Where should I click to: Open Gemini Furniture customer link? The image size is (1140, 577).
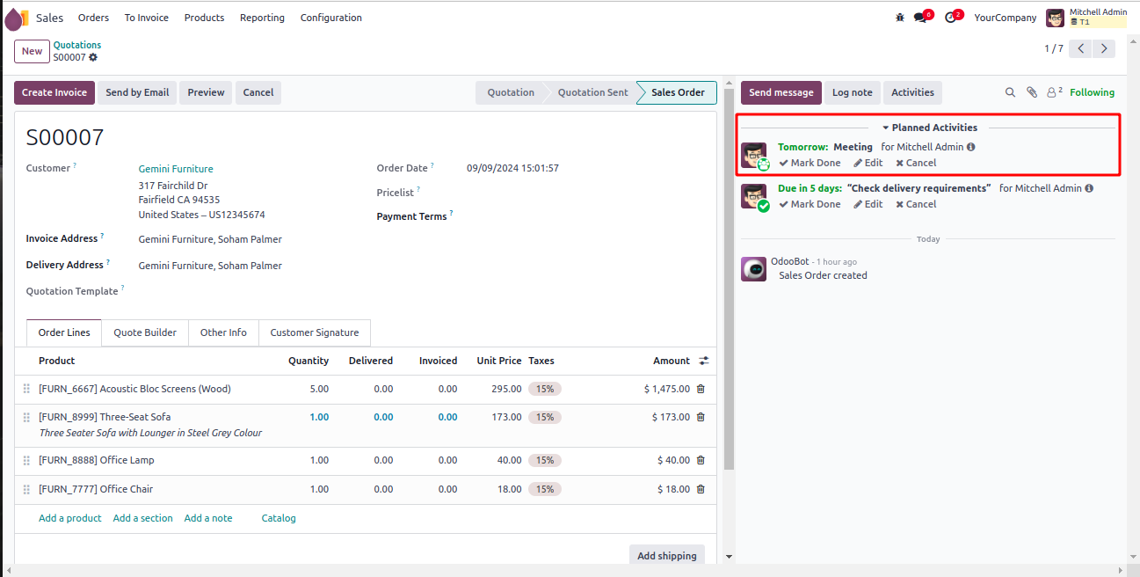(176, 169)
